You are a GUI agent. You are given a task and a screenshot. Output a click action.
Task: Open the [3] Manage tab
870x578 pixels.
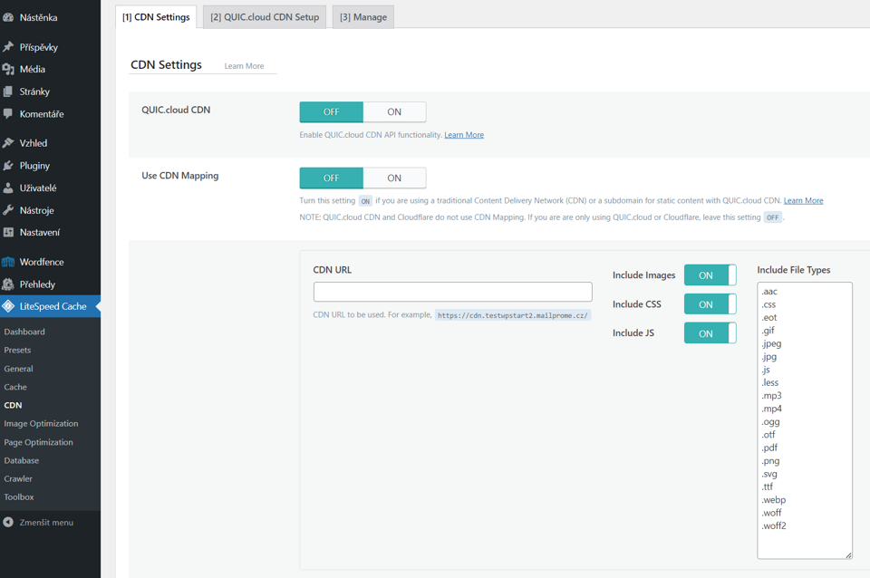click(x=363, y=17)
